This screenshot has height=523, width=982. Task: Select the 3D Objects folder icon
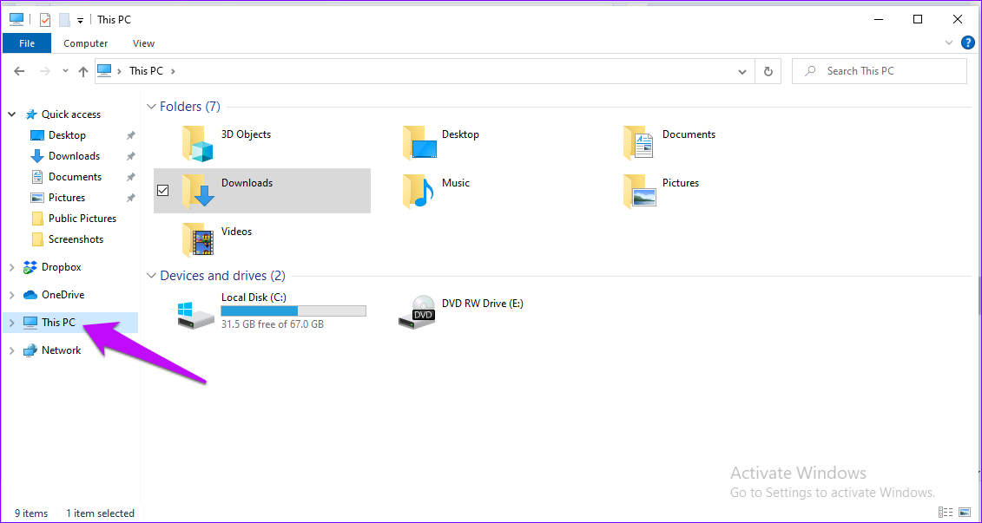197,143
